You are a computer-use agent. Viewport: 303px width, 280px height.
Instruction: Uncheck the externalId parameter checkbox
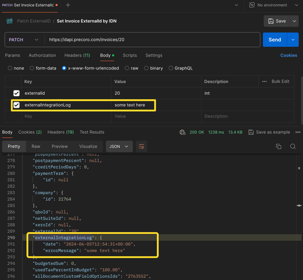point(16,93)
